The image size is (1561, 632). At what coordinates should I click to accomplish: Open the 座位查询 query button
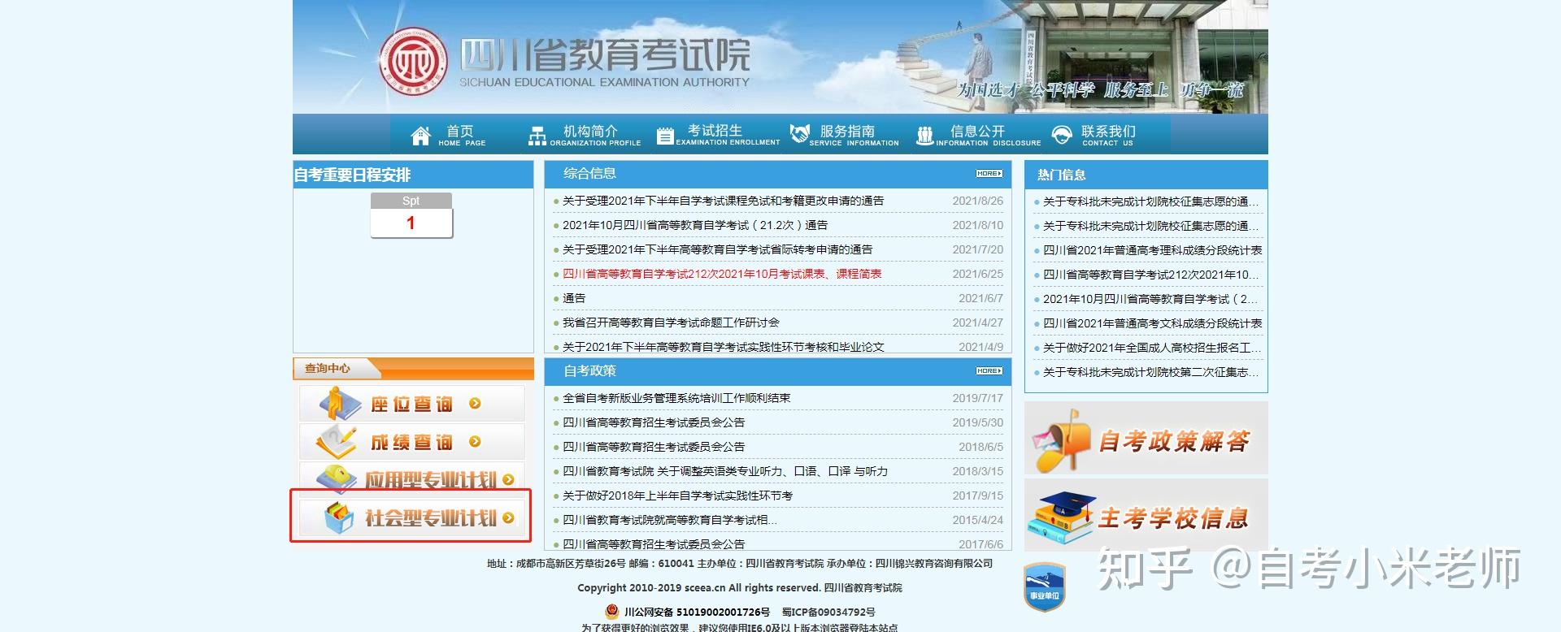pos(412,403)
